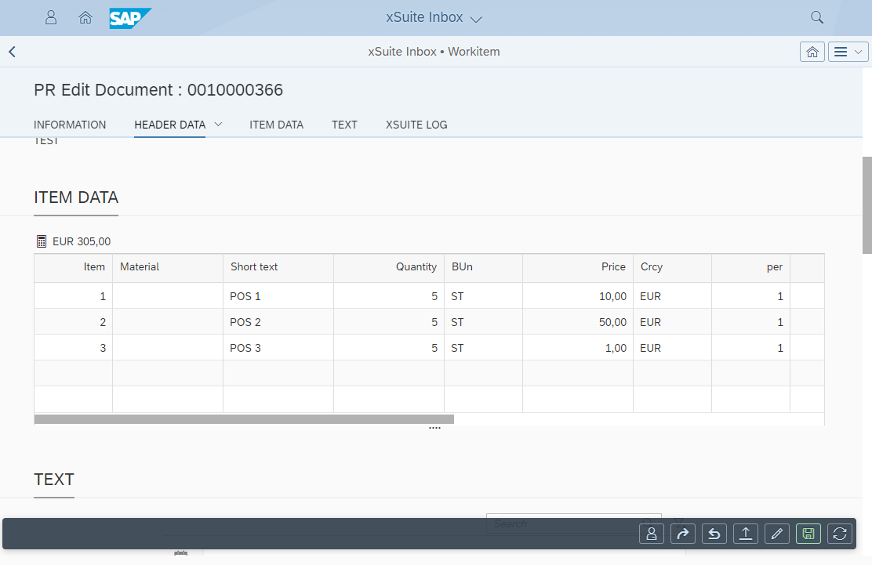Screen dimensions: 872x565
Task: Open the hamburger menu dropdown
Action: click(848, 52)
